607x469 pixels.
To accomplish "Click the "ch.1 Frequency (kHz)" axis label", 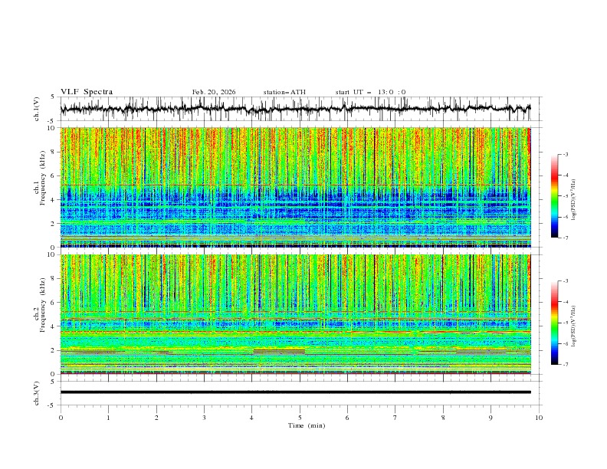I will [x=40, y=177].
